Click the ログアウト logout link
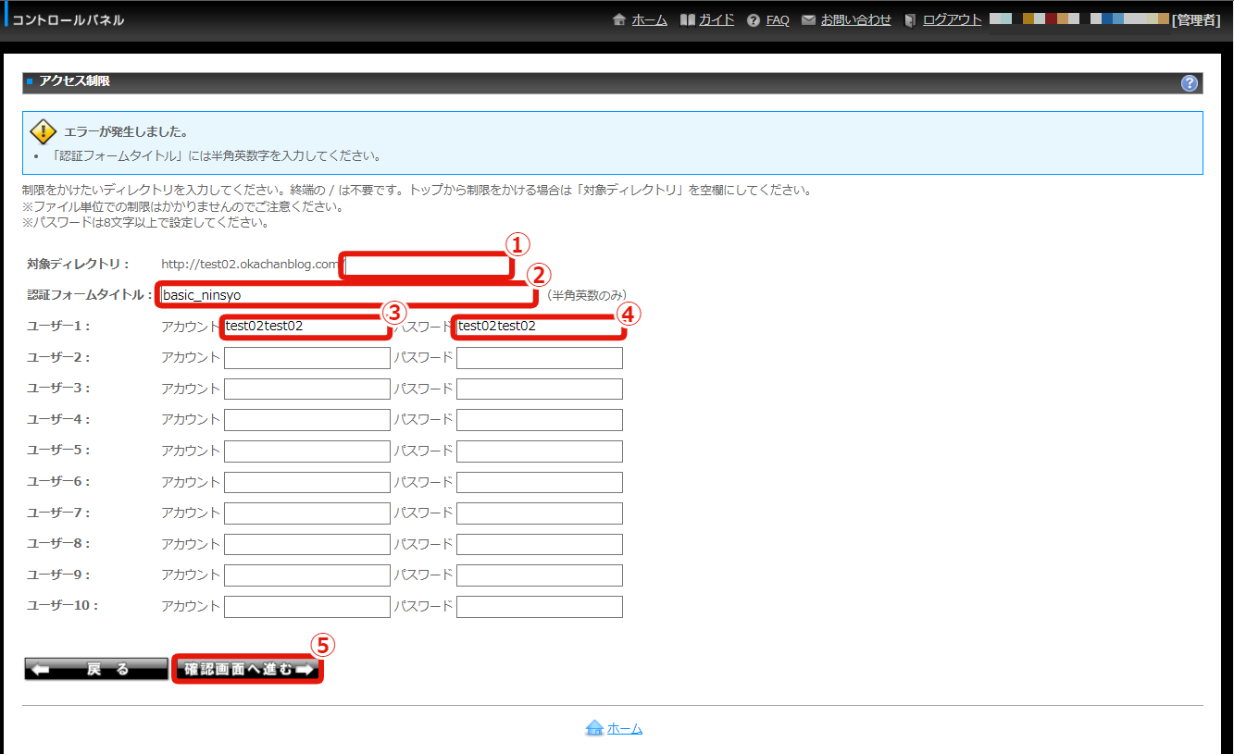 pyautogui.click(x=952, y=20)
